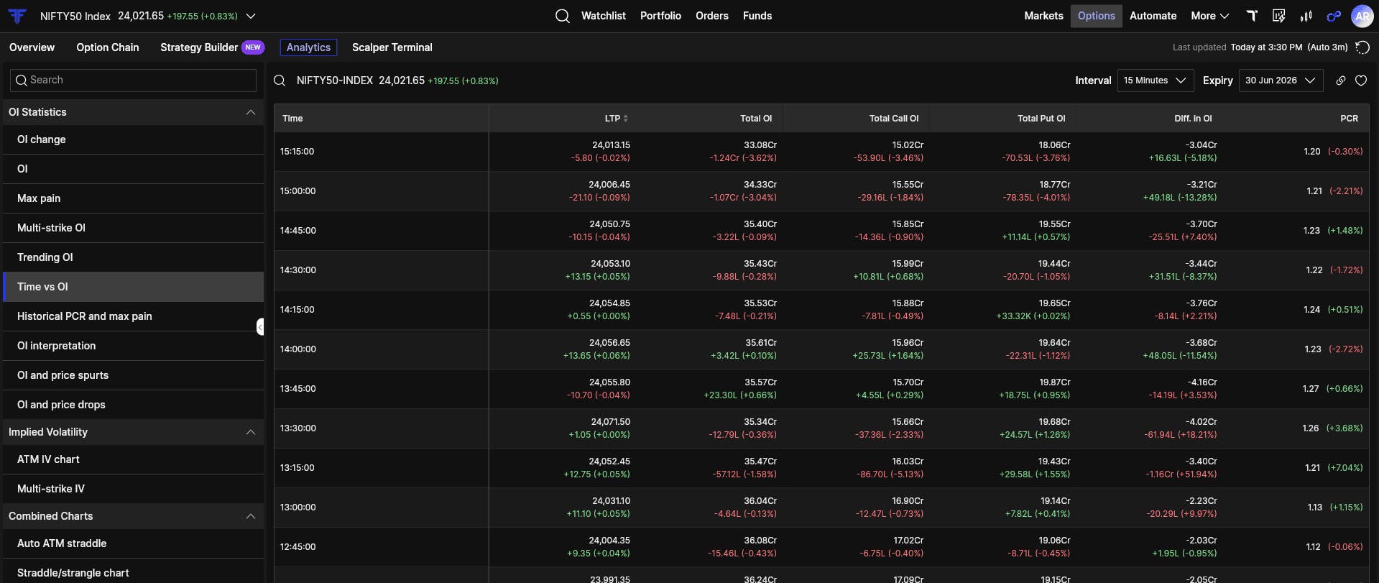Image resolution: width=1379 pixels, height=583 pixels.
Task: Click the blue linked-circles icon
Action: [x=1334, y=16]
